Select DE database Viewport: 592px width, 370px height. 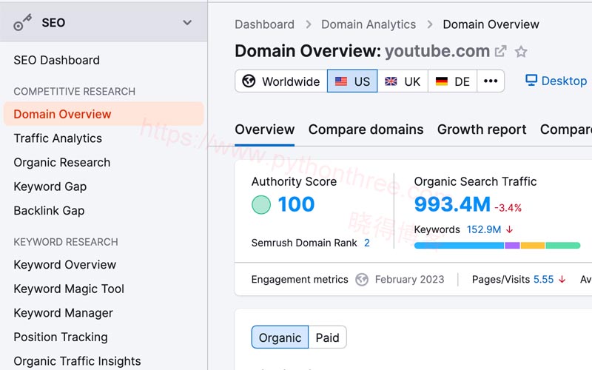(x=452, y=81)
